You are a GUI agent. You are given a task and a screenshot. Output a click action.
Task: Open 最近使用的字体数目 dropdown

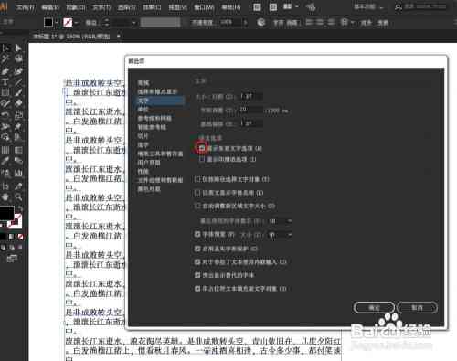click(x=281, y=221)
